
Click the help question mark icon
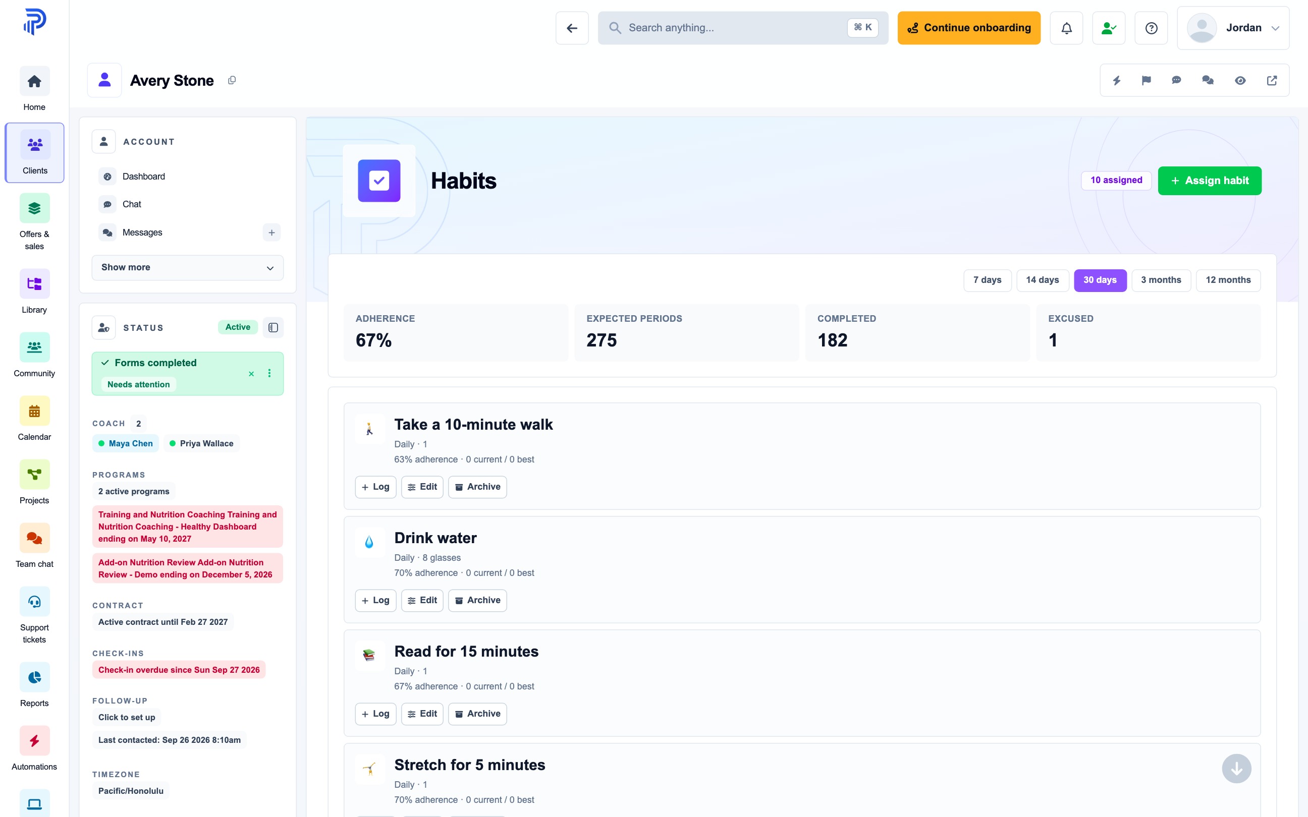[1151, 28]
